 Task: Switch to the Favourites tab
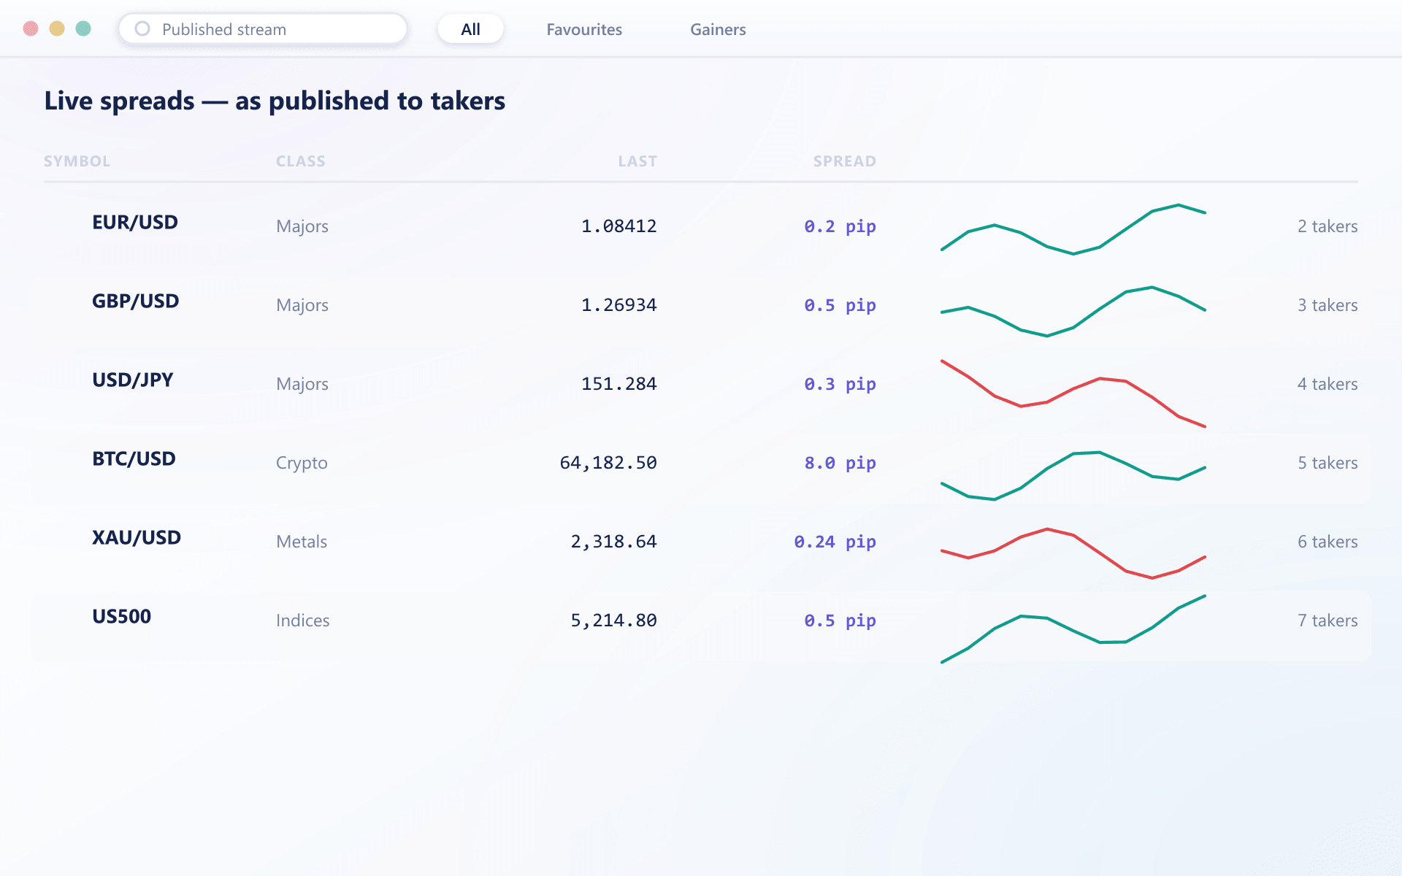point(584,29)
